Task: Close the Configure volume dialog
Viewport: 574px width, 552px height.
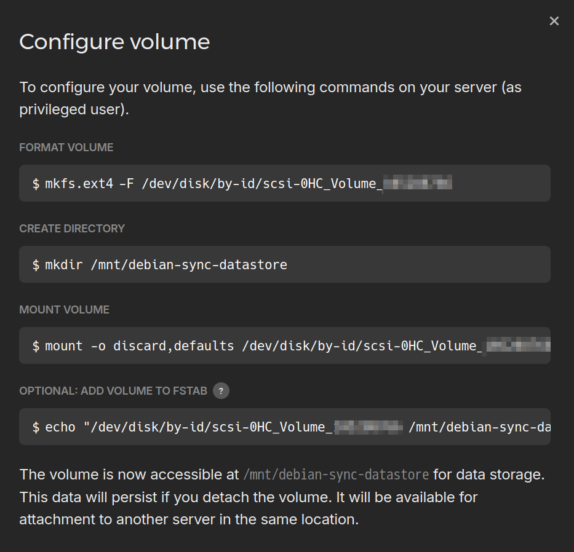Action: pos(554,21)
